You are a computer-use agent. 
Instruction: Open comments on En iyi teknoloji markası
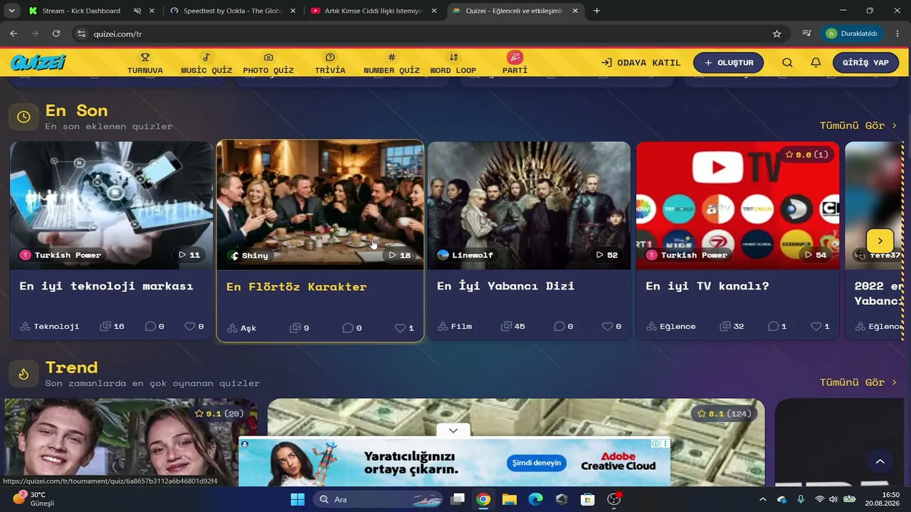(x=154, y=326)
